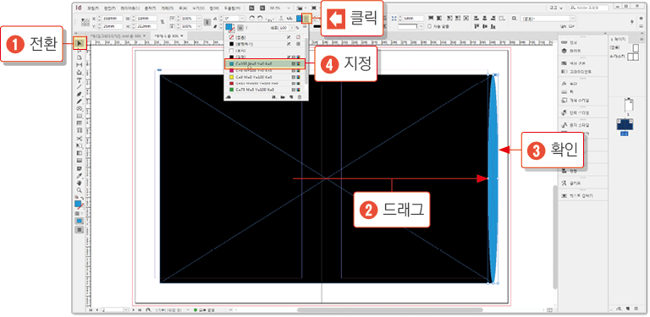Select the Page tool

[80, 57]
